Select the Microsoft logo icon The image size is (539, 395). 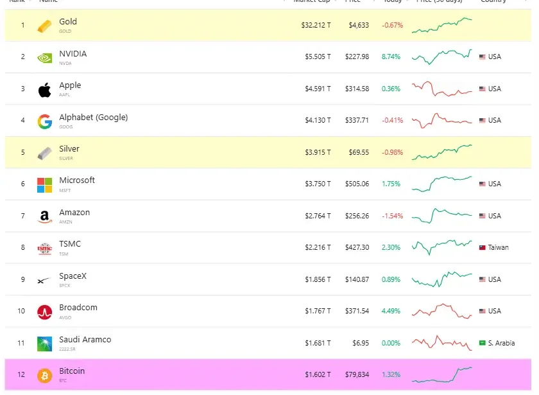(x=45, y=185)
